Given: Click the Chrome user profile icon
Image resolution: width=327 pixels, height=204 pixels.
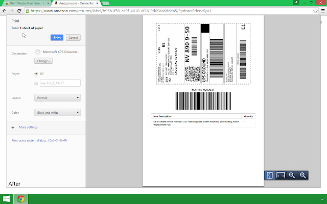Looking at the screenshot, I should coord(296,3).
